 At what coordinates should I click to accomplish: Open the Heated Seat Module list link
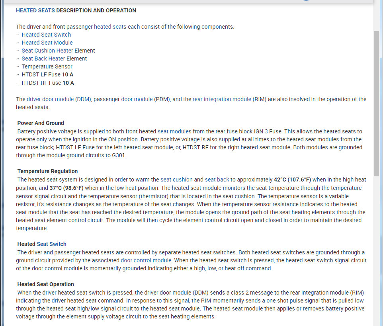click(x=47, y=43)
